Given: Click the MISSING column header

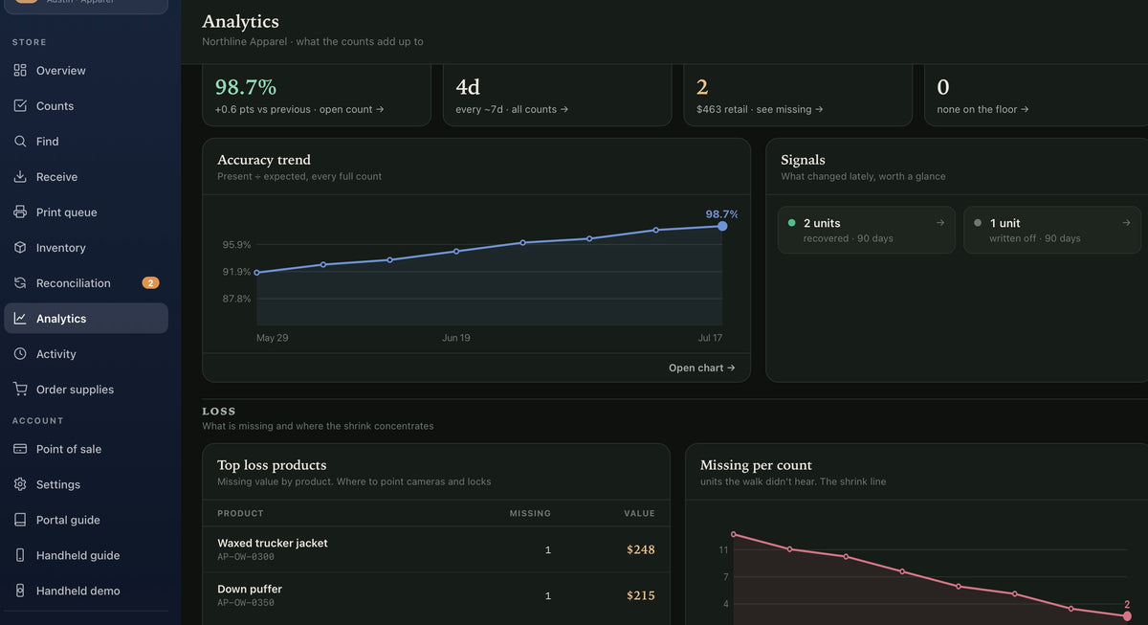Looking at the screenshot, I should 530,513.
